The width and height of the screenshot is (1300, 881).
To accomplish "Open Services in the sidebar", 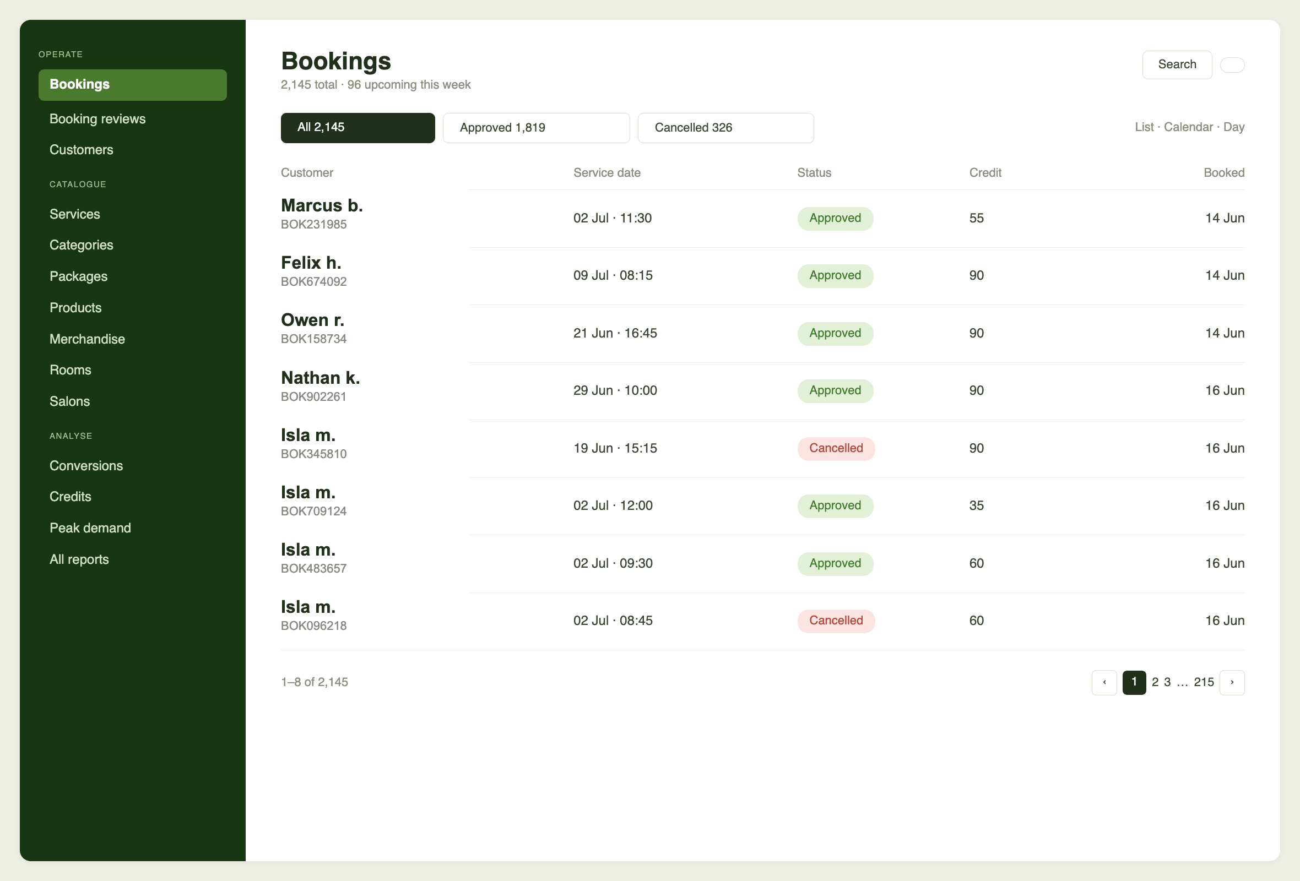I will point(74,214).
